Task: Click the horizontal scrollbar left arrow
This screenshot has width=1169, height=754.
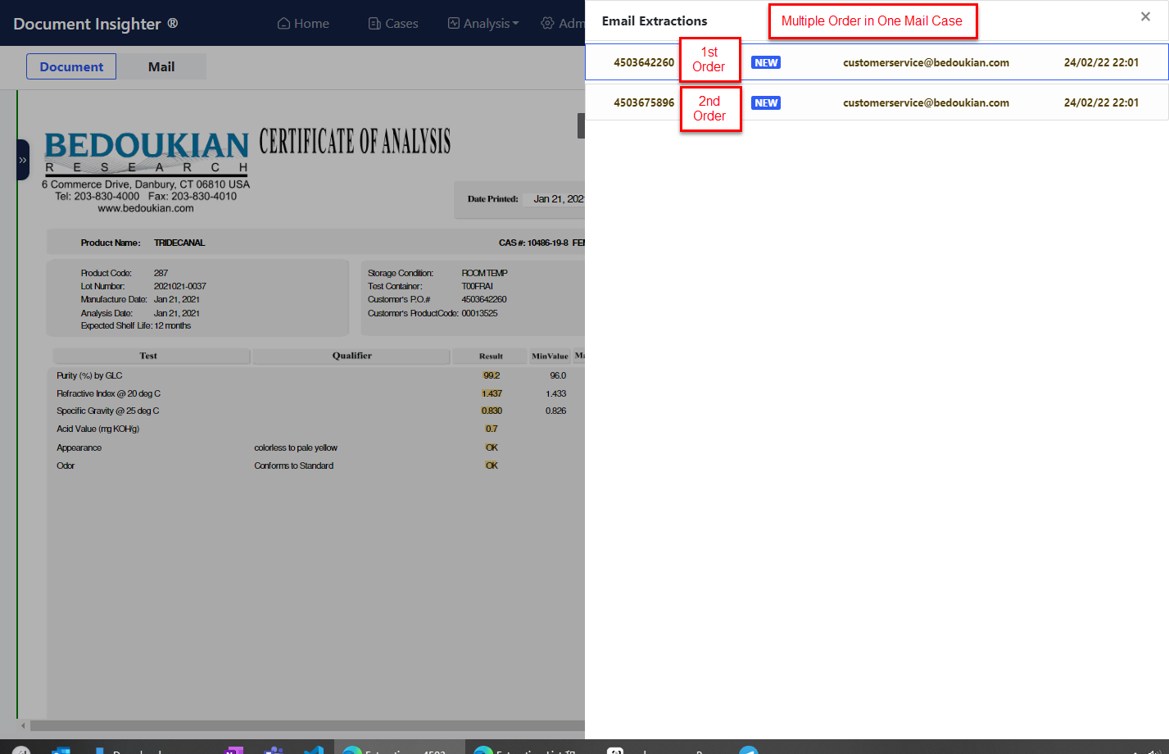Action: 23,725
